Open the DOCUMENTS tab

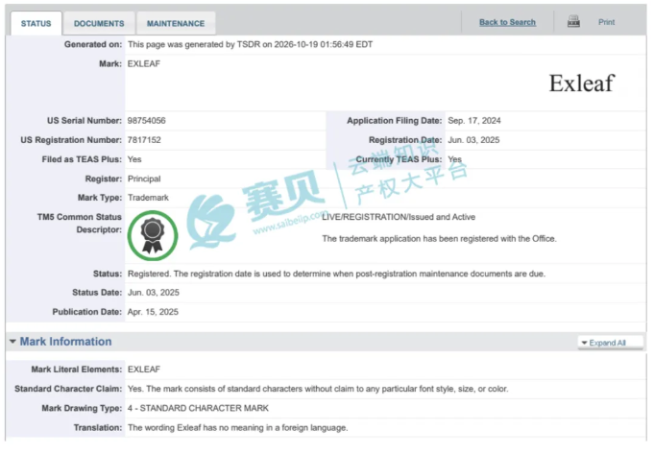(99, 24)
